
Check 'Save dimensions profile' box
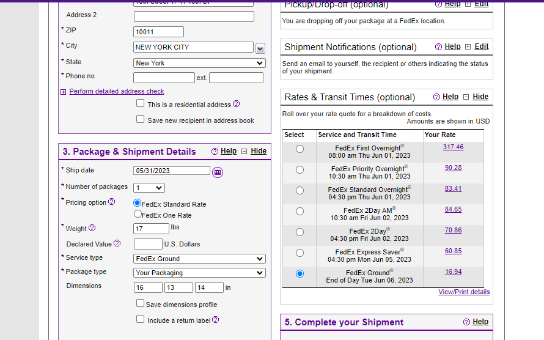(140, 303)
